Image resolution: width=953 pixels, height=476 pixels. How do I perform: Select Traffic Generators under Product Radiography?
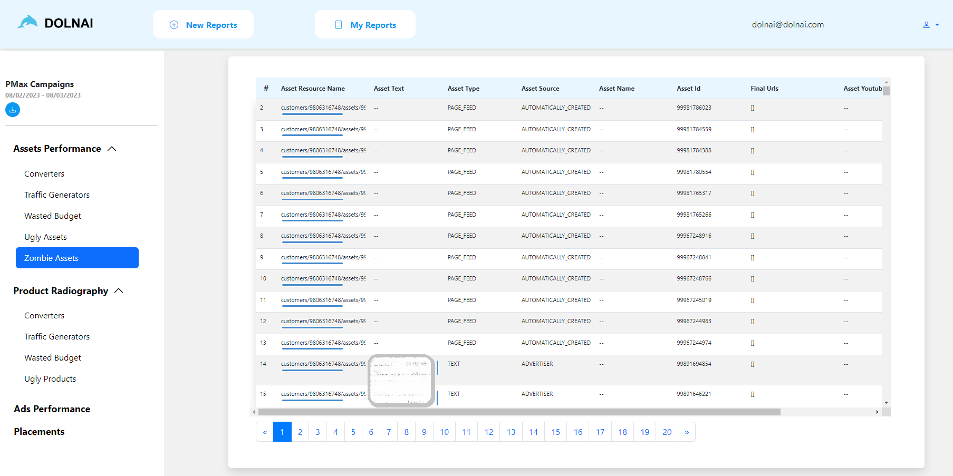(57, 336)
